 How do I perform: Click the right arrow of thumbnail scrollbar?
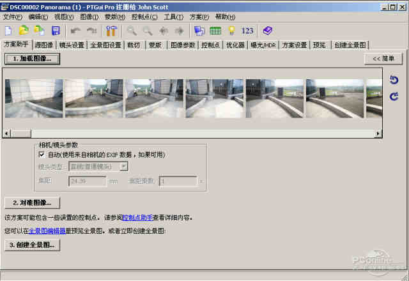click(x=378, y=133)
